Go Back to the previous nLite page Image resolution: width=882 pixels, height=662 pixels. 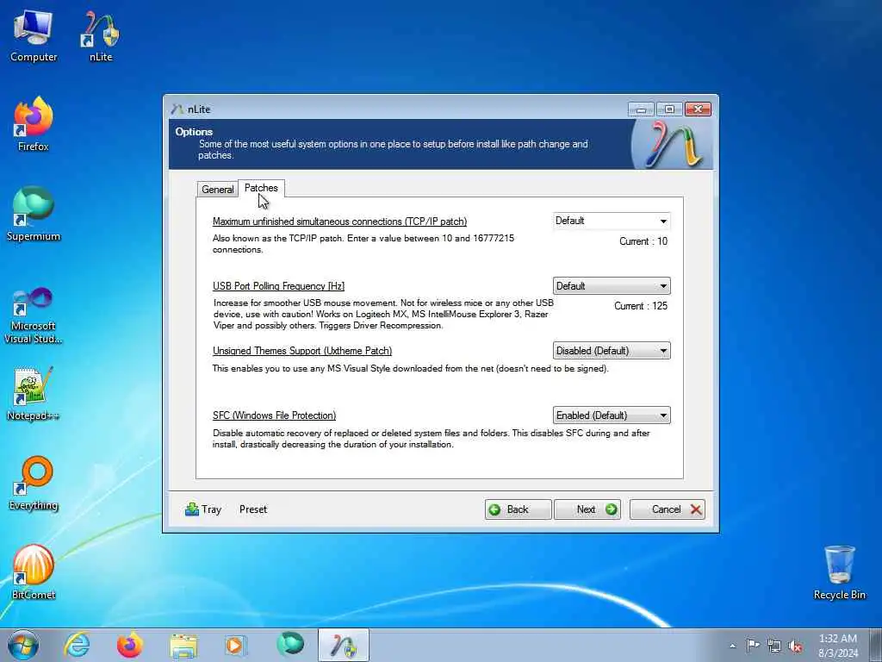pyautogui.click(x=518, y=509)
